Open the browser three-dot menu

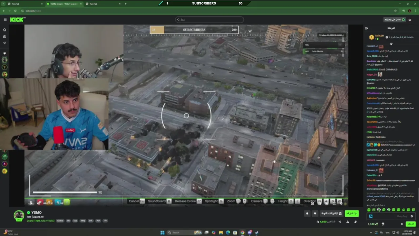[x=415, y=11]
